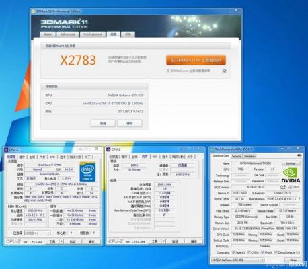The height and width of the screenshot is (269, 308).
Task: Open the Validation tab in GPU-Z
Action: [x=249, y=156]
